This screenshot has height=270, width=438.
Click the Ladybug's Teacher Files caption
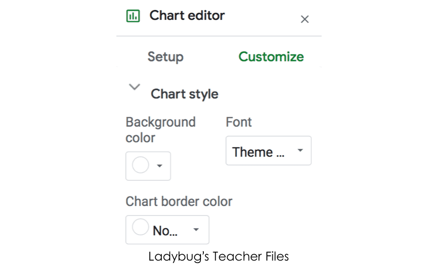point(218,257)
